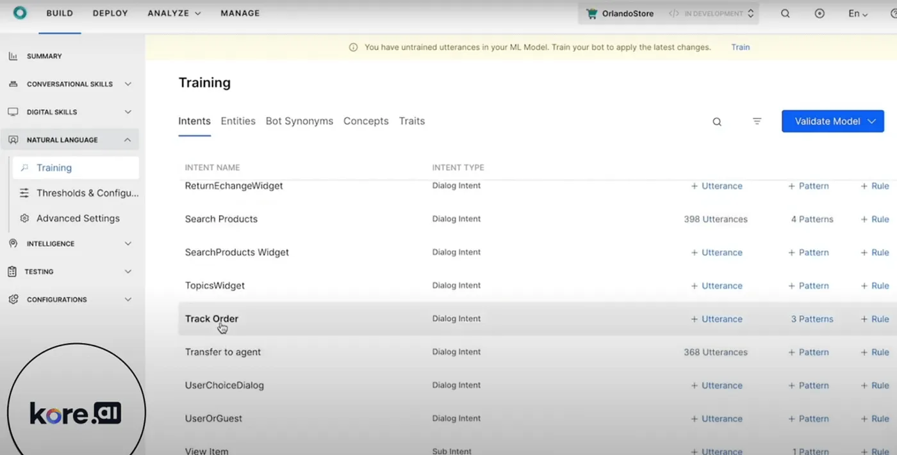Add utterance to TopicsWidget intent
The image size is (897, 455).
716,285
